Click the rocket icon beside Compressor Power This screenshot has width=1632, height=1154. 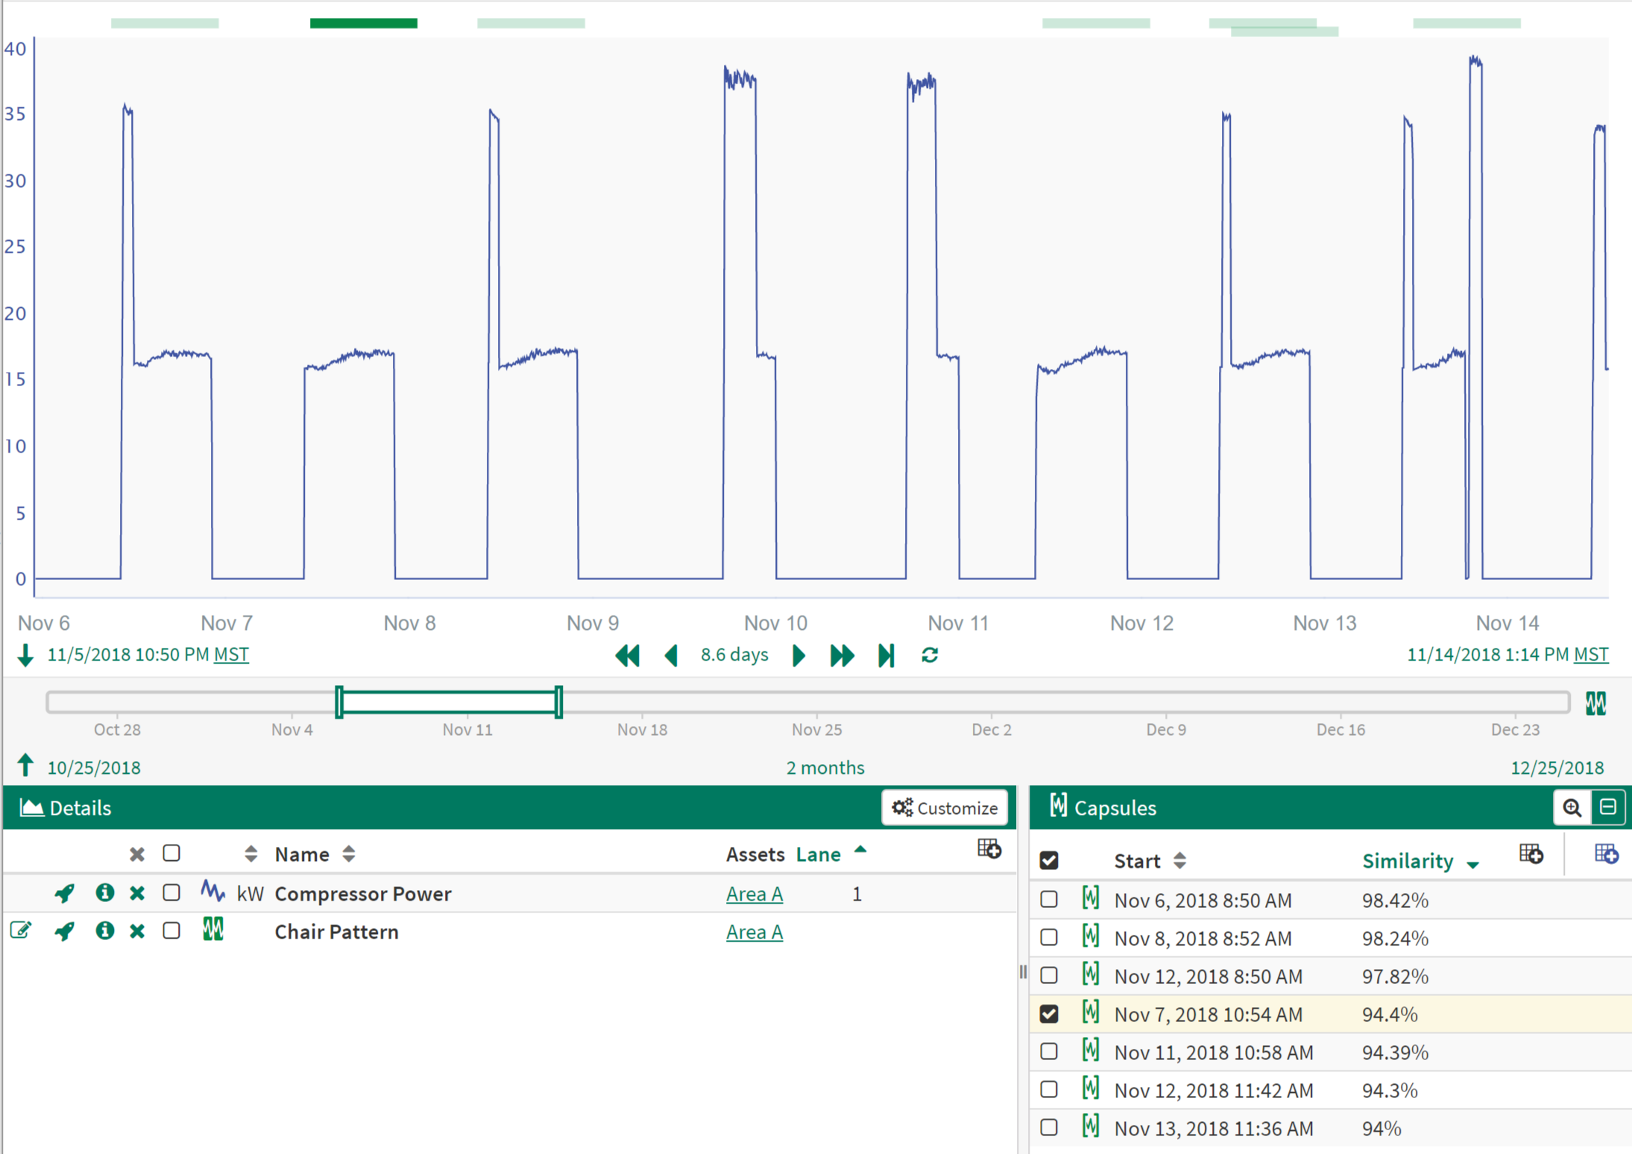coord(65,892)
